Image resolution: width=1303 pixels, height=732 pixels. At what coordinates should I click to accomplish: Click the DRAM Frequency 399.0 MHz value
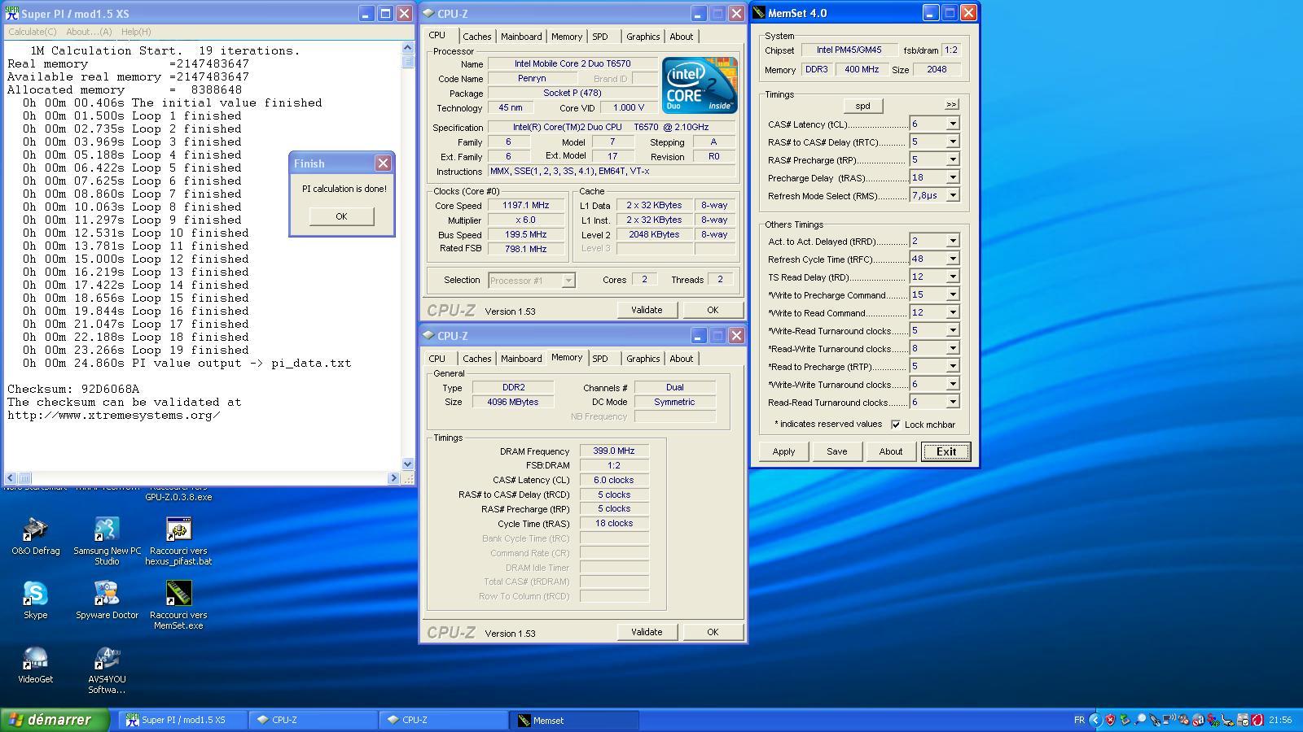point(614,451)
